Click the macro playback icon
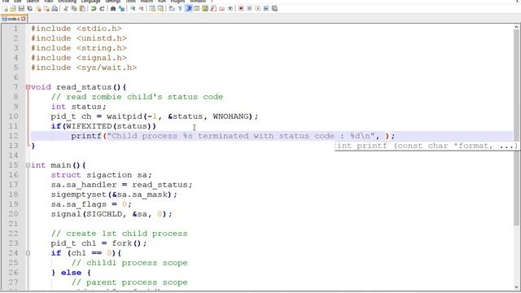521x293 pixels. click(x=258, y=8)
